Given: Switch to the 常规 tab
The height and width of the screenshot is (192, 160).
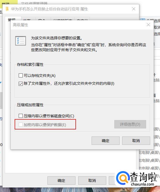Looking at the screenshot, I should 12,19.
